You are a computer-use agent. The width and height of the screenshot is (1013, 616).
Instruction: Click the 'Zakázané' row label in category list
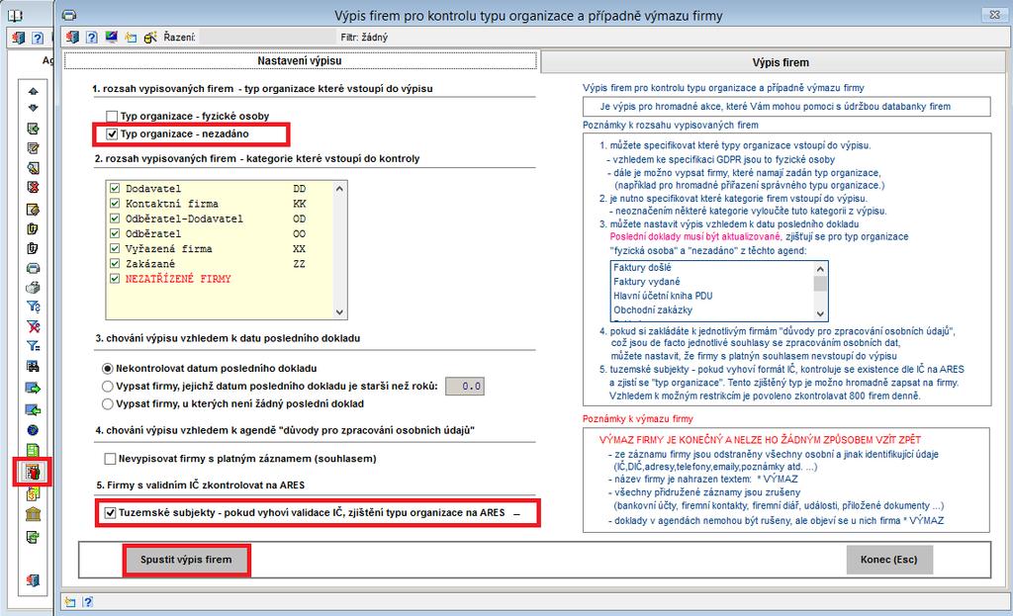(x=150, y=263)
